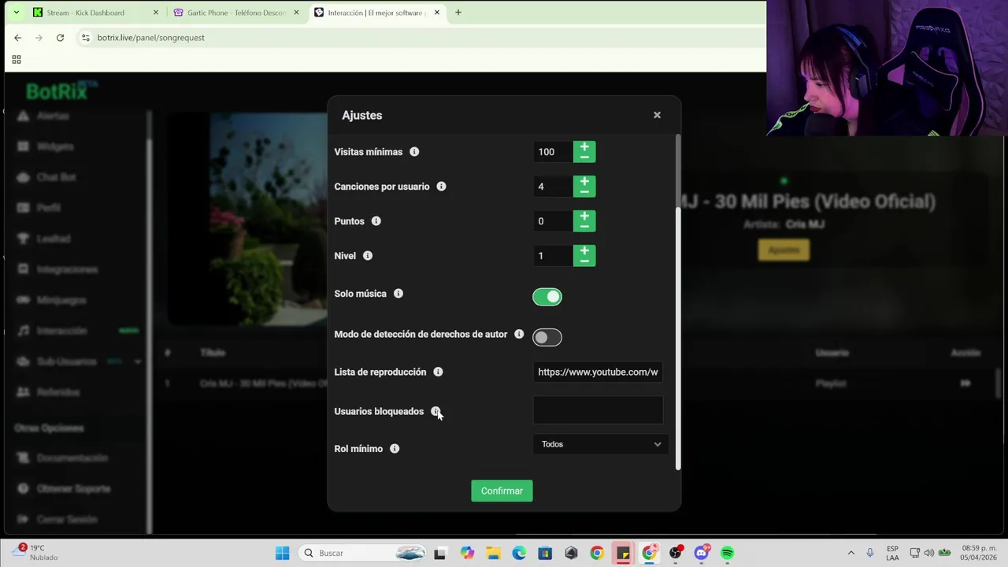1008x567 pixels.
Task: Open info tooltip for Canciones por usuario
Action: [x=441, y=187]
